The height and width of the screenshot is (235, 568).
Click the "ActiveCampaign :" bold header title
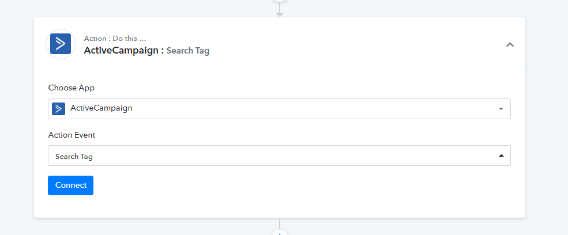[123, 50]
